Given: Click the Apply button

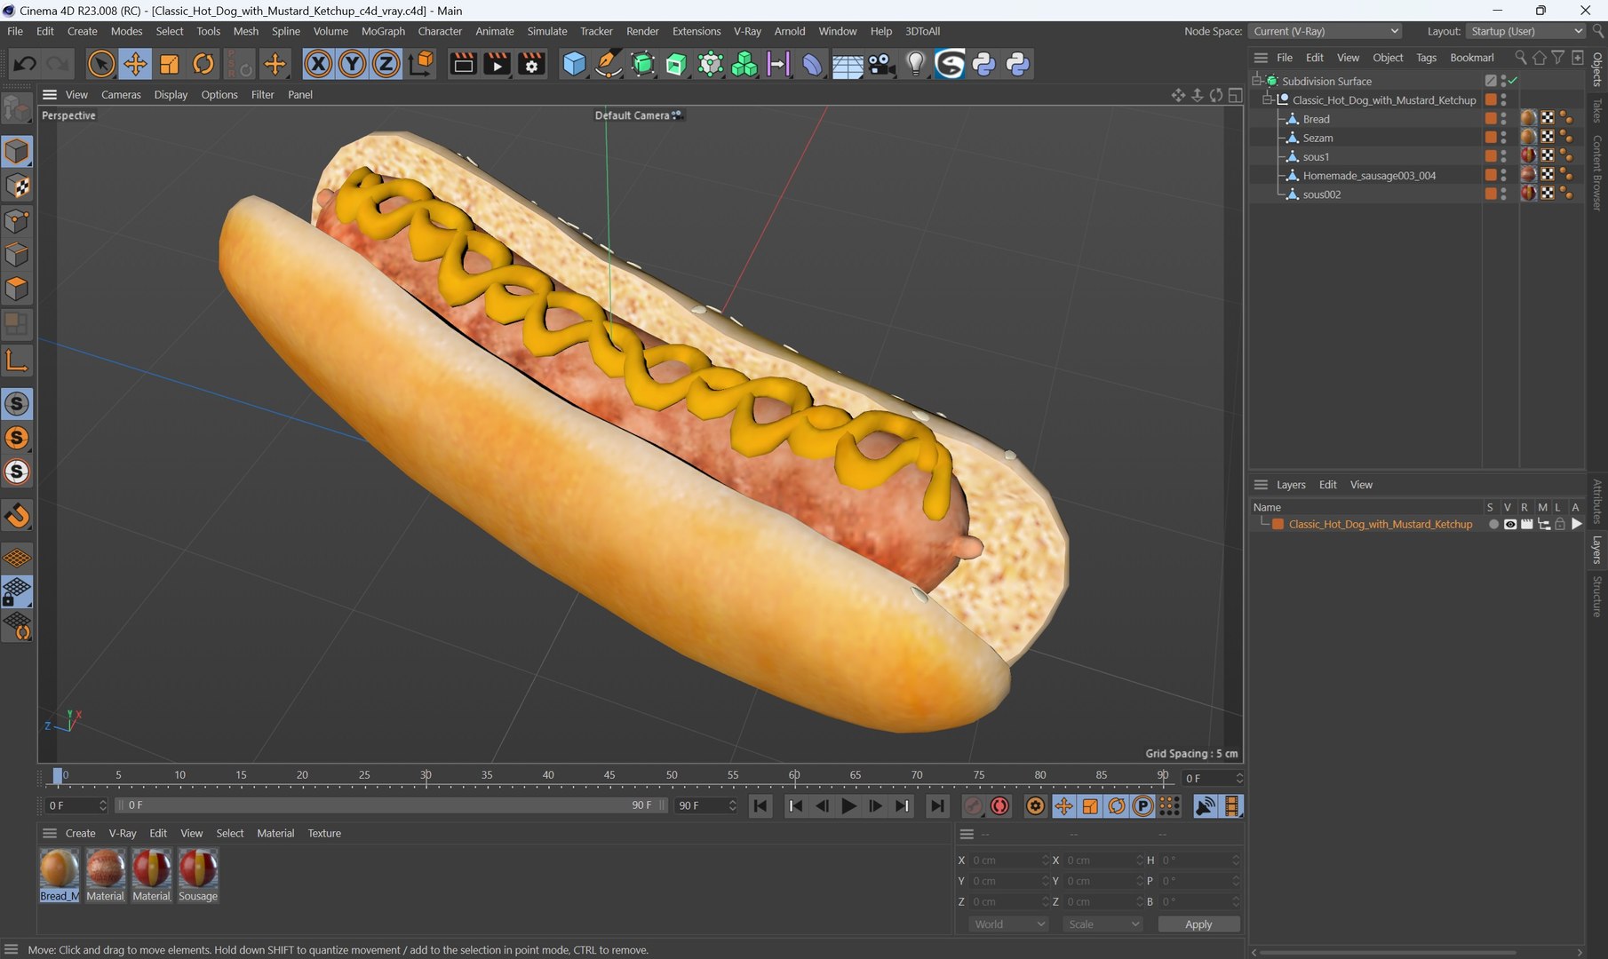Looking at the screenshot, I should point(1198,924).
